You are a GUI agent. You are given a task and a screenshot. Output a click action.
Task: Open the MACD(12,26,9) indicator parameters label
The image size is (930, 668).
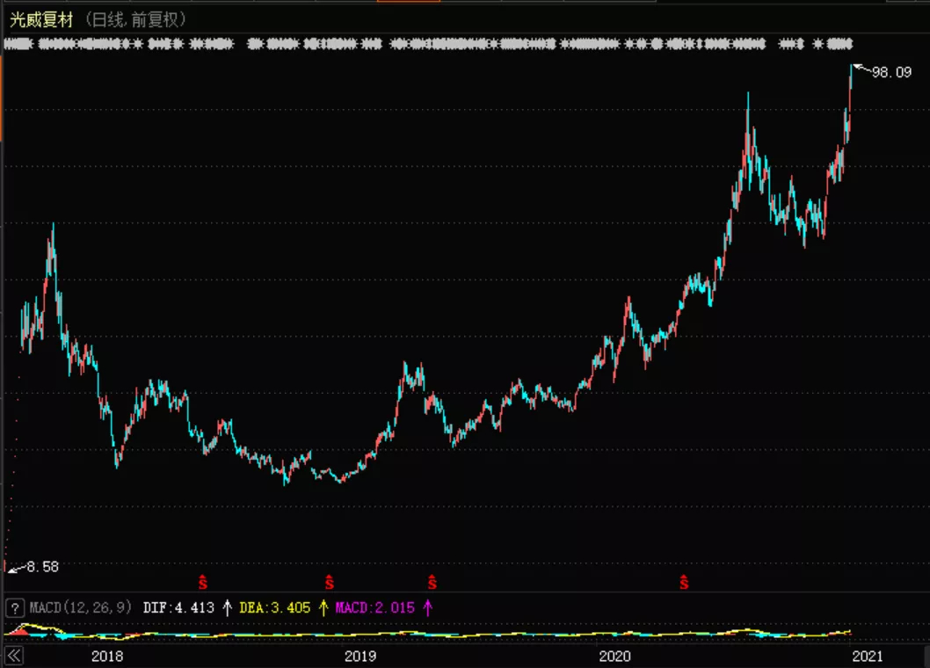81,607
